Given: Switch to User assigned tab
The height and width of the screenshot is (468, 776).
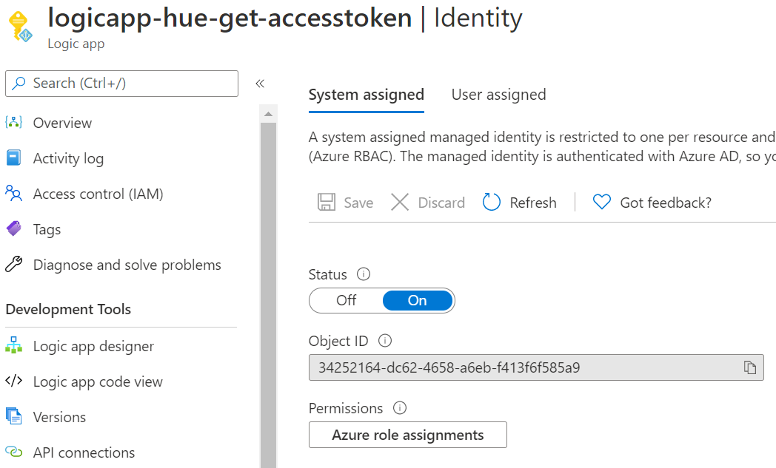Looking at the screenshot, I should tap(499, 95).
